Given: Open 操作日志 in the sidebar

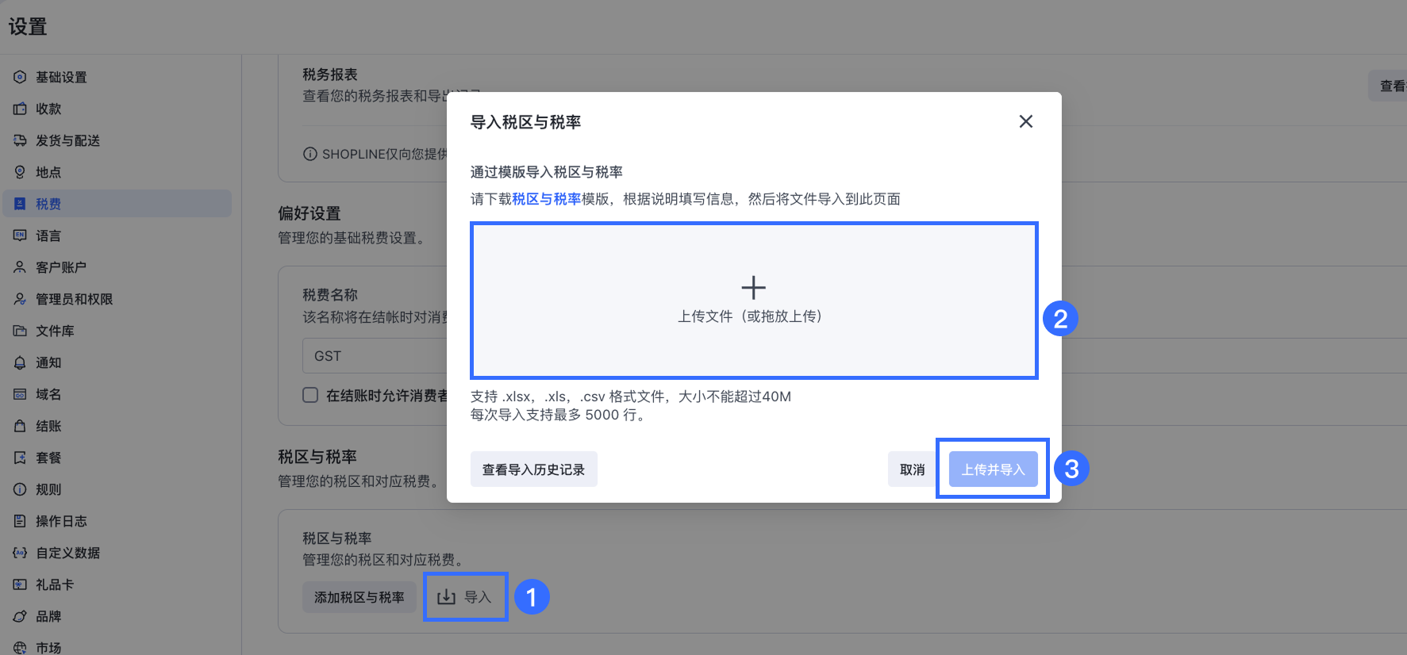Looking at the screenshot, I should (x=117, y=521).
